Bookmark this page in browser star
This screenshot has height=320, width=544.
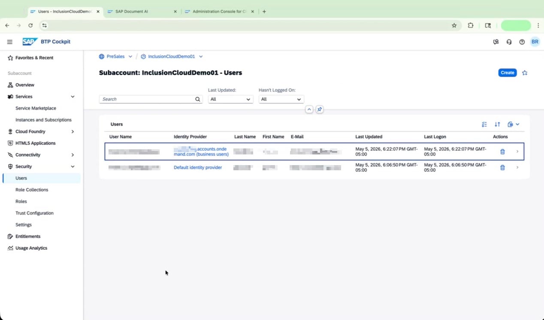[454, 25]
